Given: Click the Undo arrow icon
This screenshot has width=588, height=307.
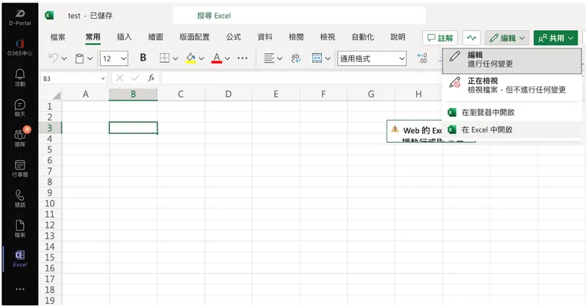Looking at the screenshot, I should click(x=53, y=58).
